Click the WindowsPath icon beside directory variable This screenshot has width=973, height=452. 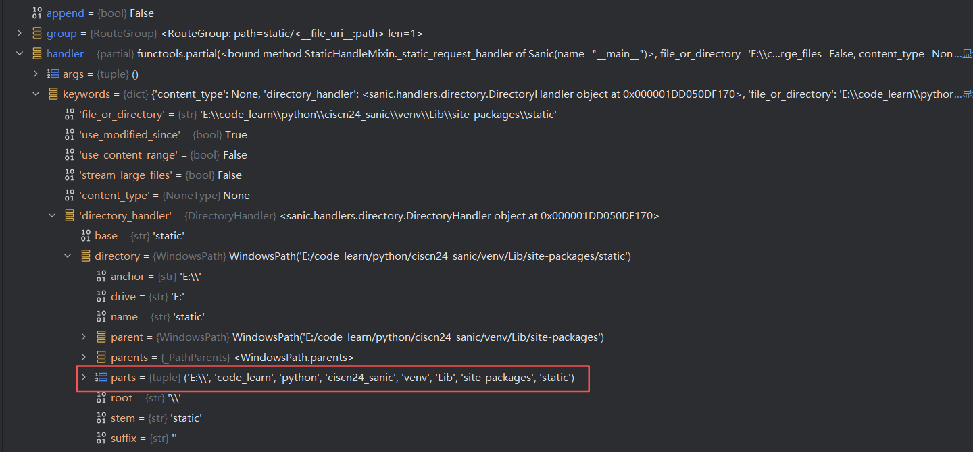click(86, 256)
